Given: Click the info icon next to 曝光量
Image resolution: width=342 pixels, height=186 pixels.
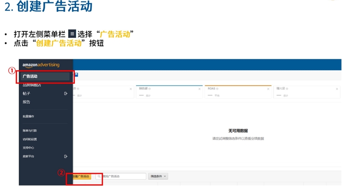Looking at the screenshot, I should pyautogui.click(x=287, y=89).
